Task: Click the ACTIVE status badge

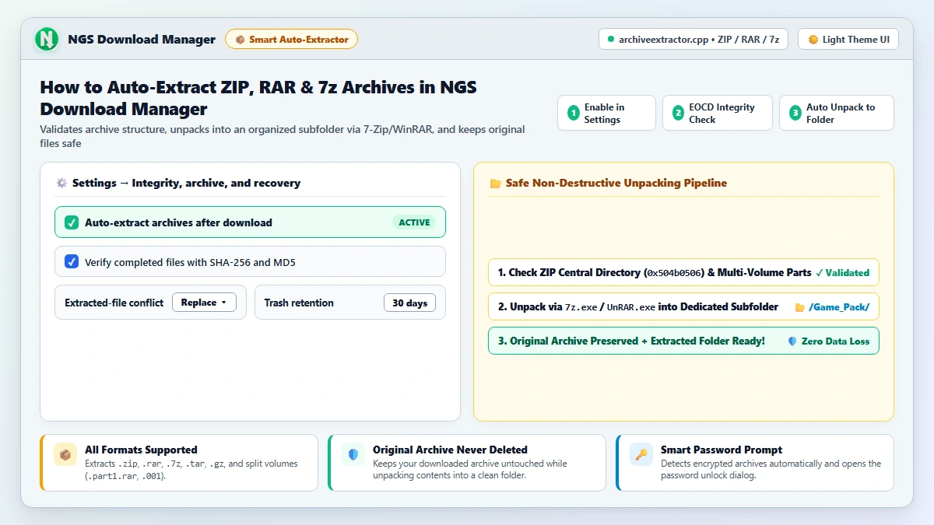Action: (414, 222)
